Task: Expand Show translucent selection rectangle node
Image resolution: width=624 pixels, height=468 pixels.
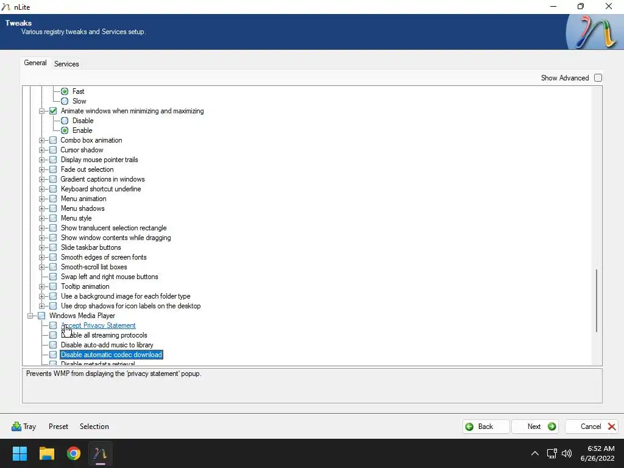Action: [41, 228]
